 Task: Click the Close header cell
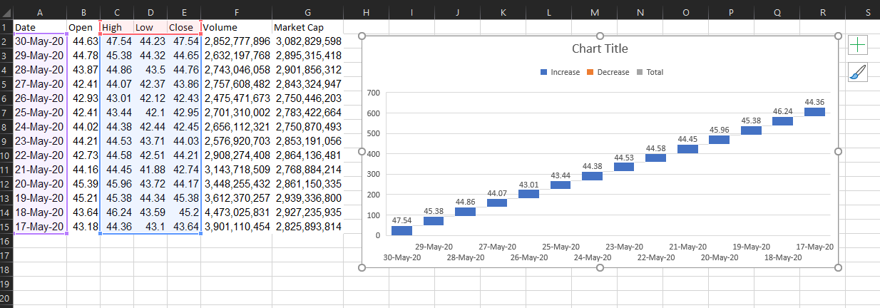click(183, 27)
